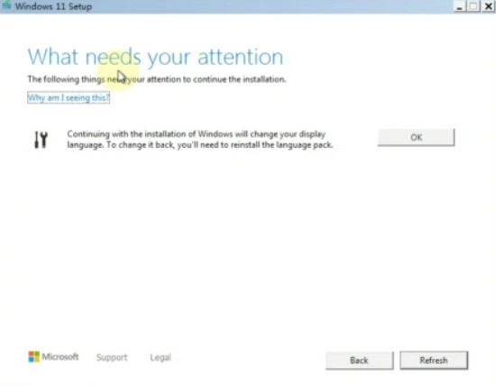Click the Microsoft logo

(x=53, y=357)
